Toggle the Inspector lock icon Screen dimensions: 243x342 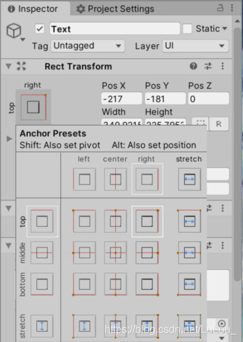click(x=220, y=8)
